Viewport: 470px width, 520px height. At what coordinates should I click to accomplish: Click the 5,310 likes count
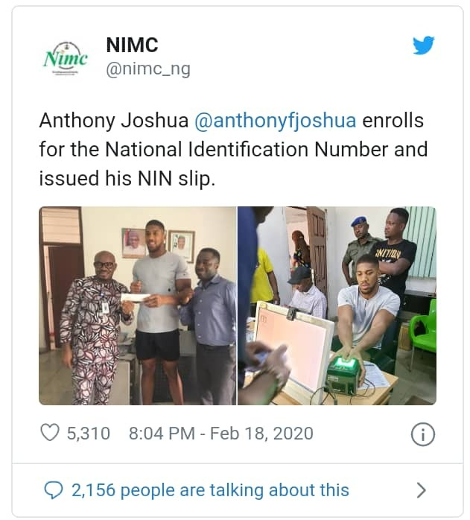88,433
